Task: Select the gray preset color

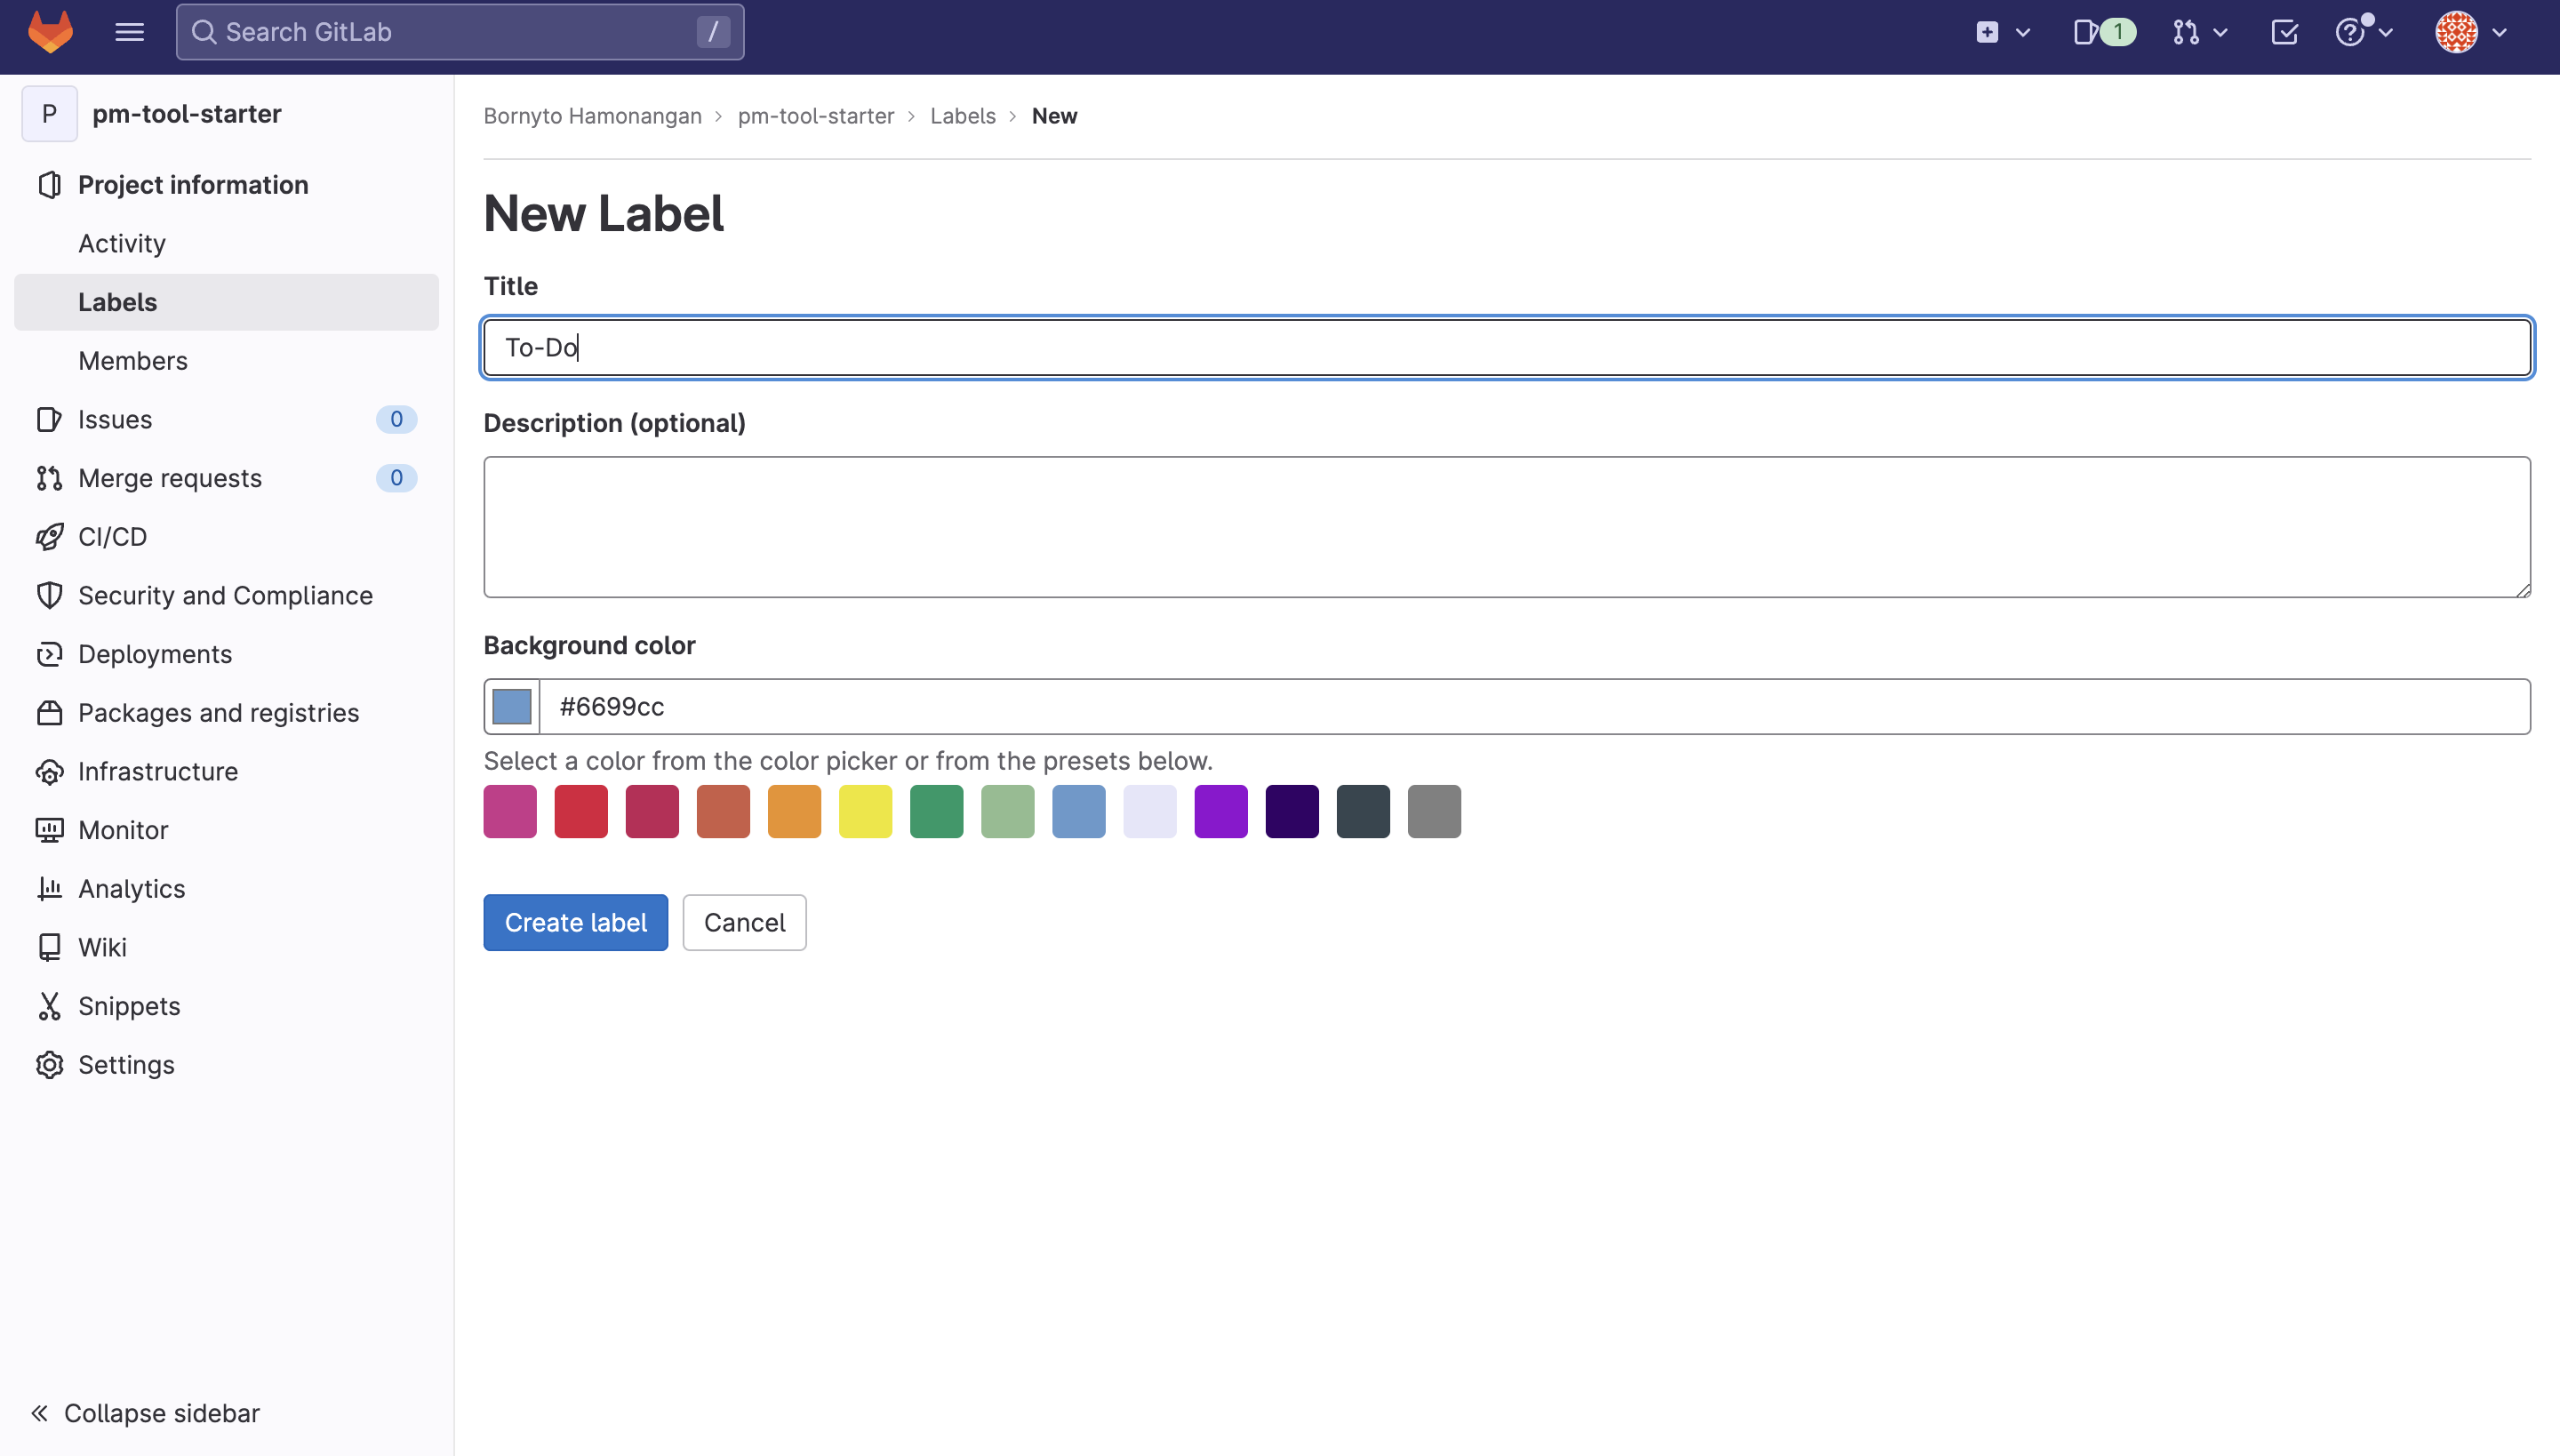Action: [x=1434, y=811]
